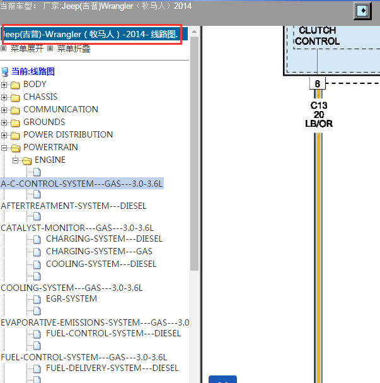The width and height of the screenshot is (380, 383).
Task: Open FUEL-CONTROL-SYSTEM---DIESEL diagram
Action: tap(113, 333)
